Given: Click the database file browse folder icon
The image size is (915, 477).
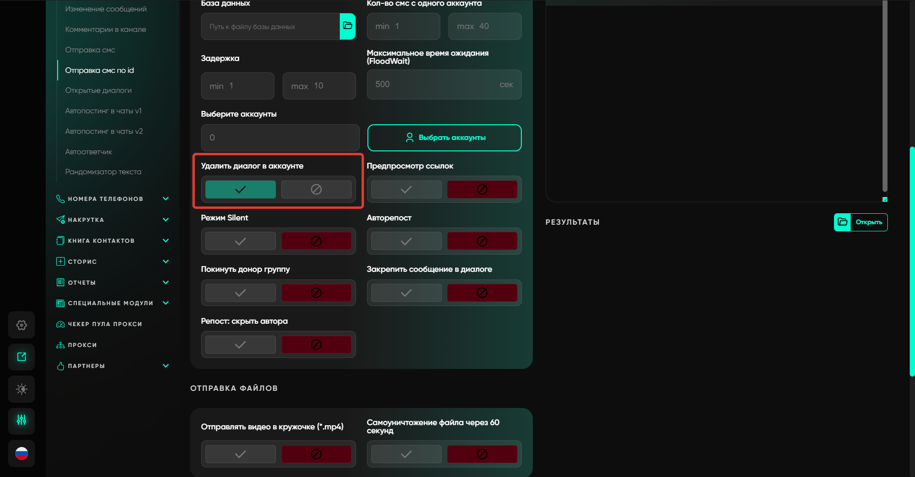Looking at the screenshot, I should 347,26.
